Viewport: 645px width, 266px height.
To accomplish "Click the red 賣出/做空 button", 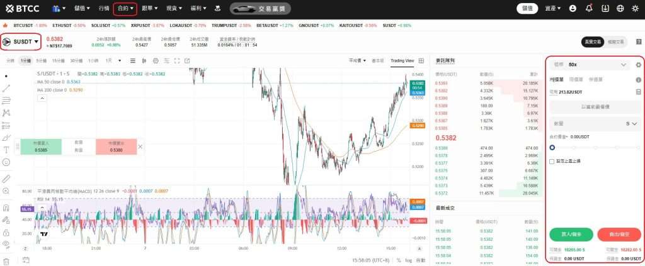I will (x=618, y=234).
